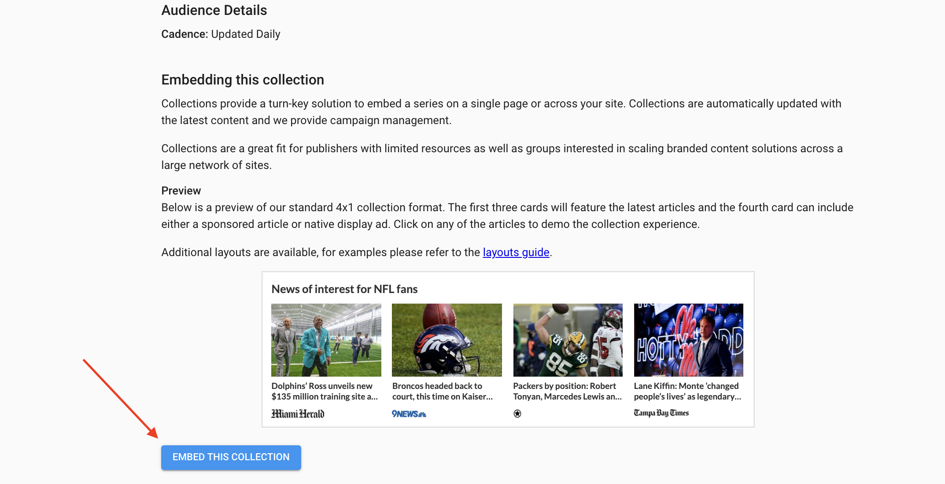
Task: Open the Broncos helmet article image
Action: (x=447, y=340)
